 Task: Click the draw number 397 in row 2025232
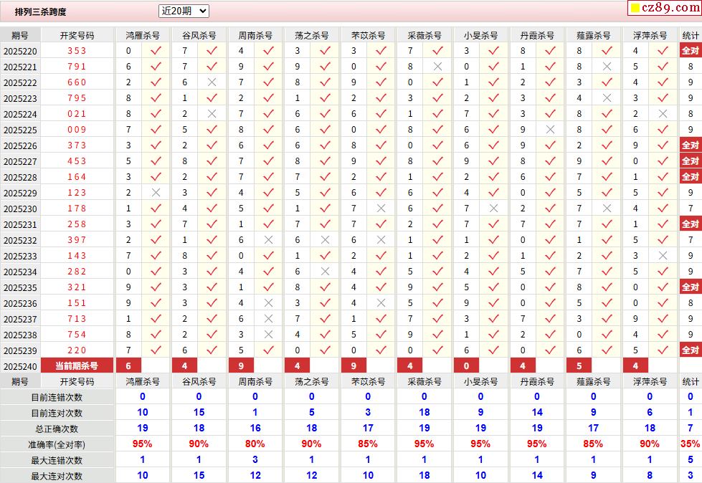[x=77, y=240]
